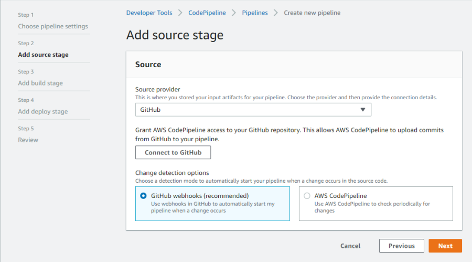Viewport: 472px width, 262px height.
Task: Jump to Step 1 Choose pipeline settings
Action: tap(53, 26)
